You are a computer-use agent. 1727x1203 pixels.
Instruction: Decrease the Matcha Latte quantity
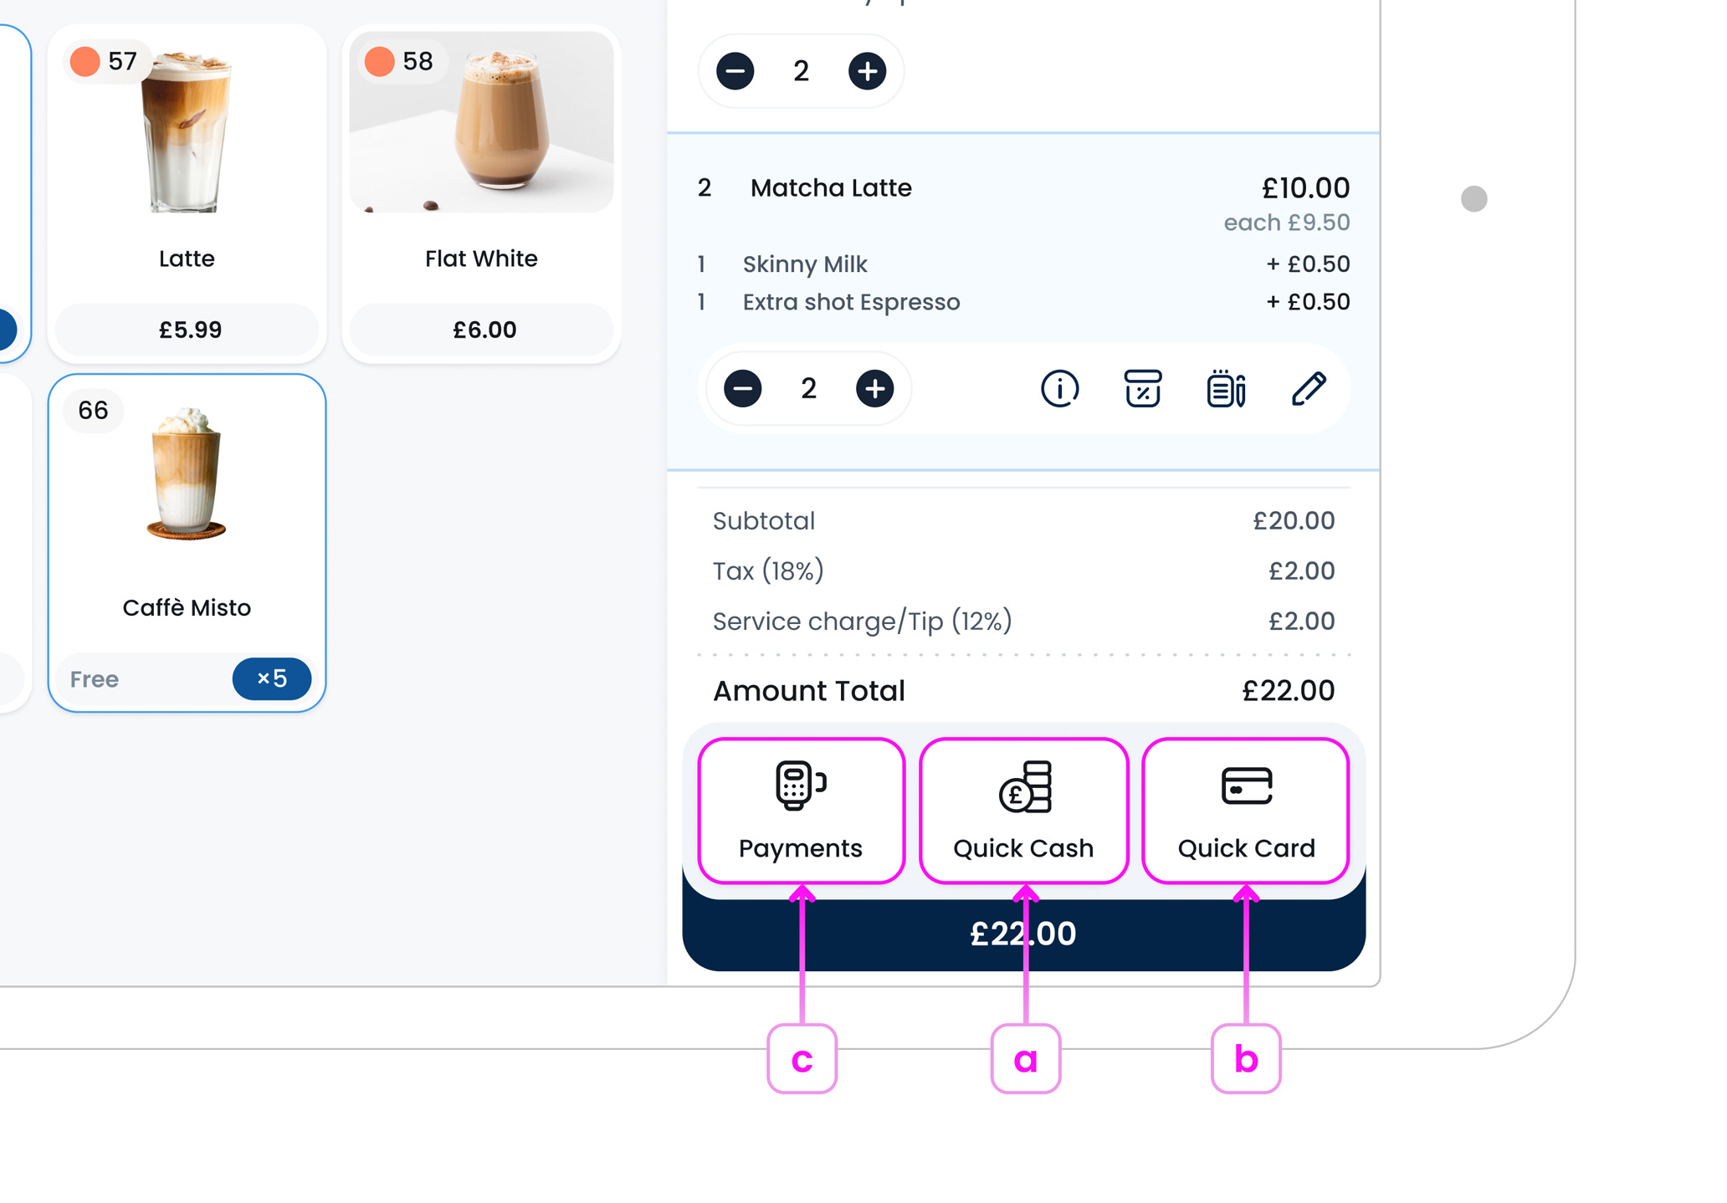click(x=741, y=388)
